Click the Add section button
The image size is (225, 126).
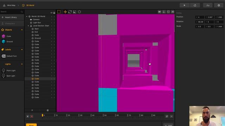pos(168,125)
